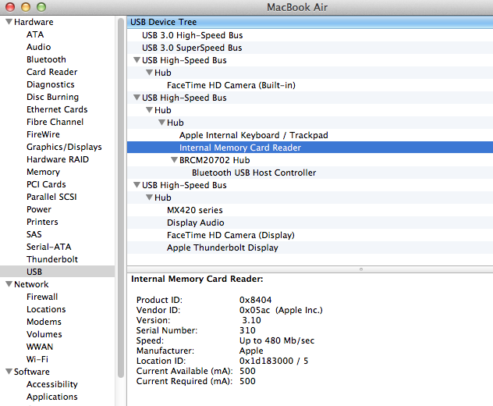The height and width of the screenshot is (406, 493).
Task: Collapse the Hardware section triangle
Action: coord(9,22)
